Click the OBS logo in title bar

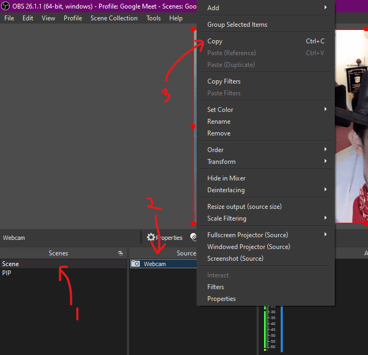pyautogui.click(x=5, y=6)
